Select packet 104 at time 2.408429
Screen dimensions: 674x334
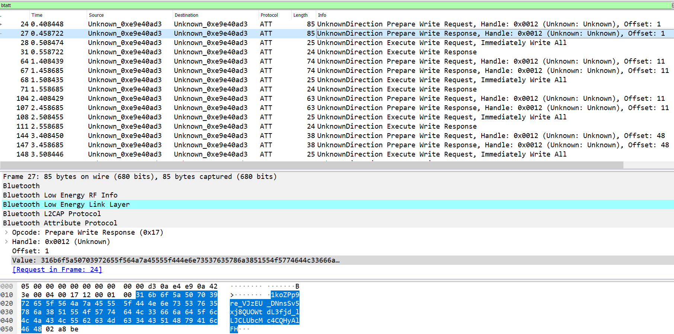pyautogui.click(x=337, y=99)
